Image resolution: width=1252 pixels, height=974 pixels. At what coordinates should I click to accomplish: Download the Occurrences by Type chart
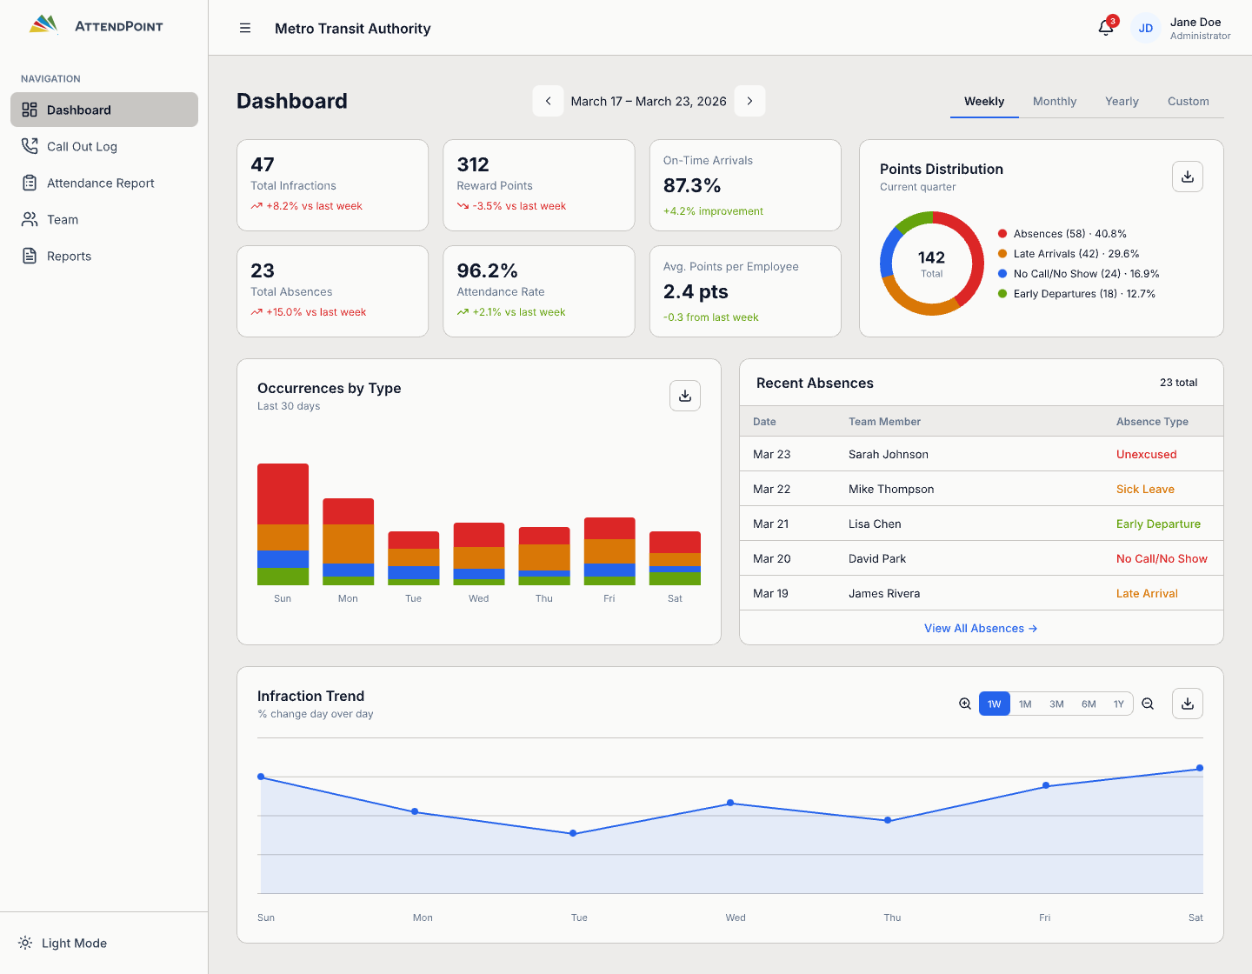click(685, 396)
